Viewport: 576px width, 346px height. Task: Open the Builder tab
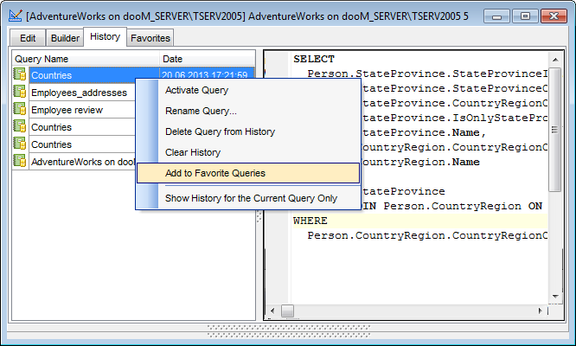click(63, 38)
